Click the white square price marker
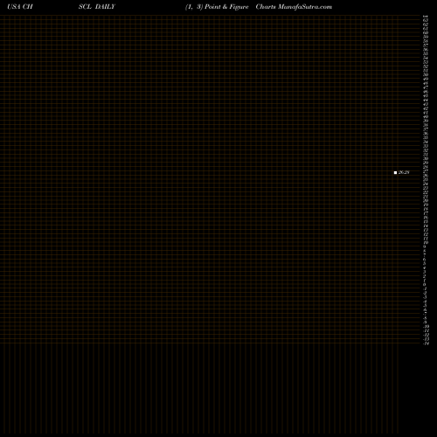 (x=395, y=172)
